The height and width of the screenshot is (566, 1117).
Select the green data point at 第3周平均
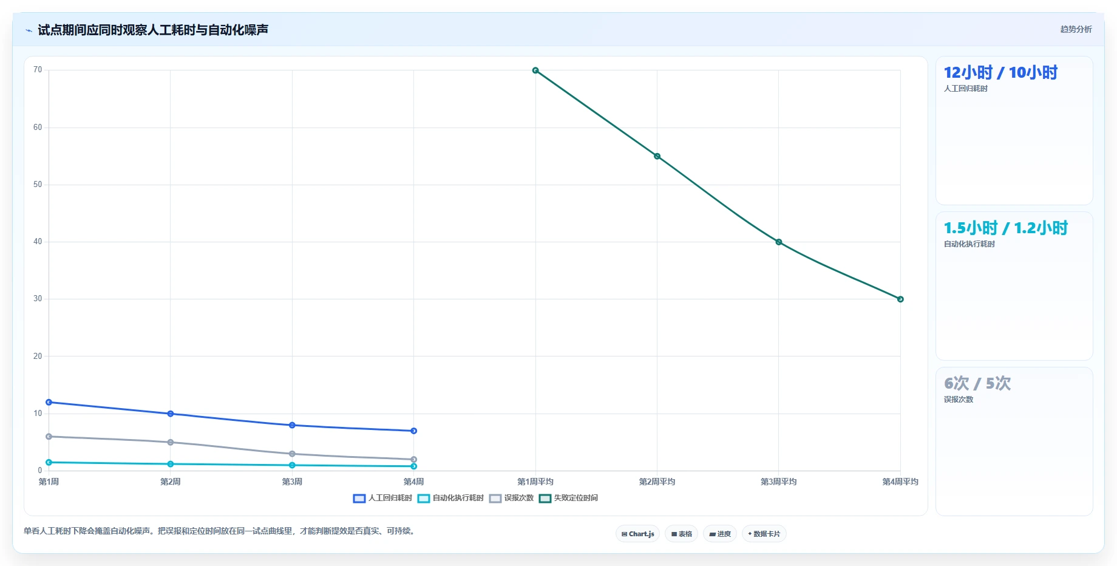click(779, 242)
